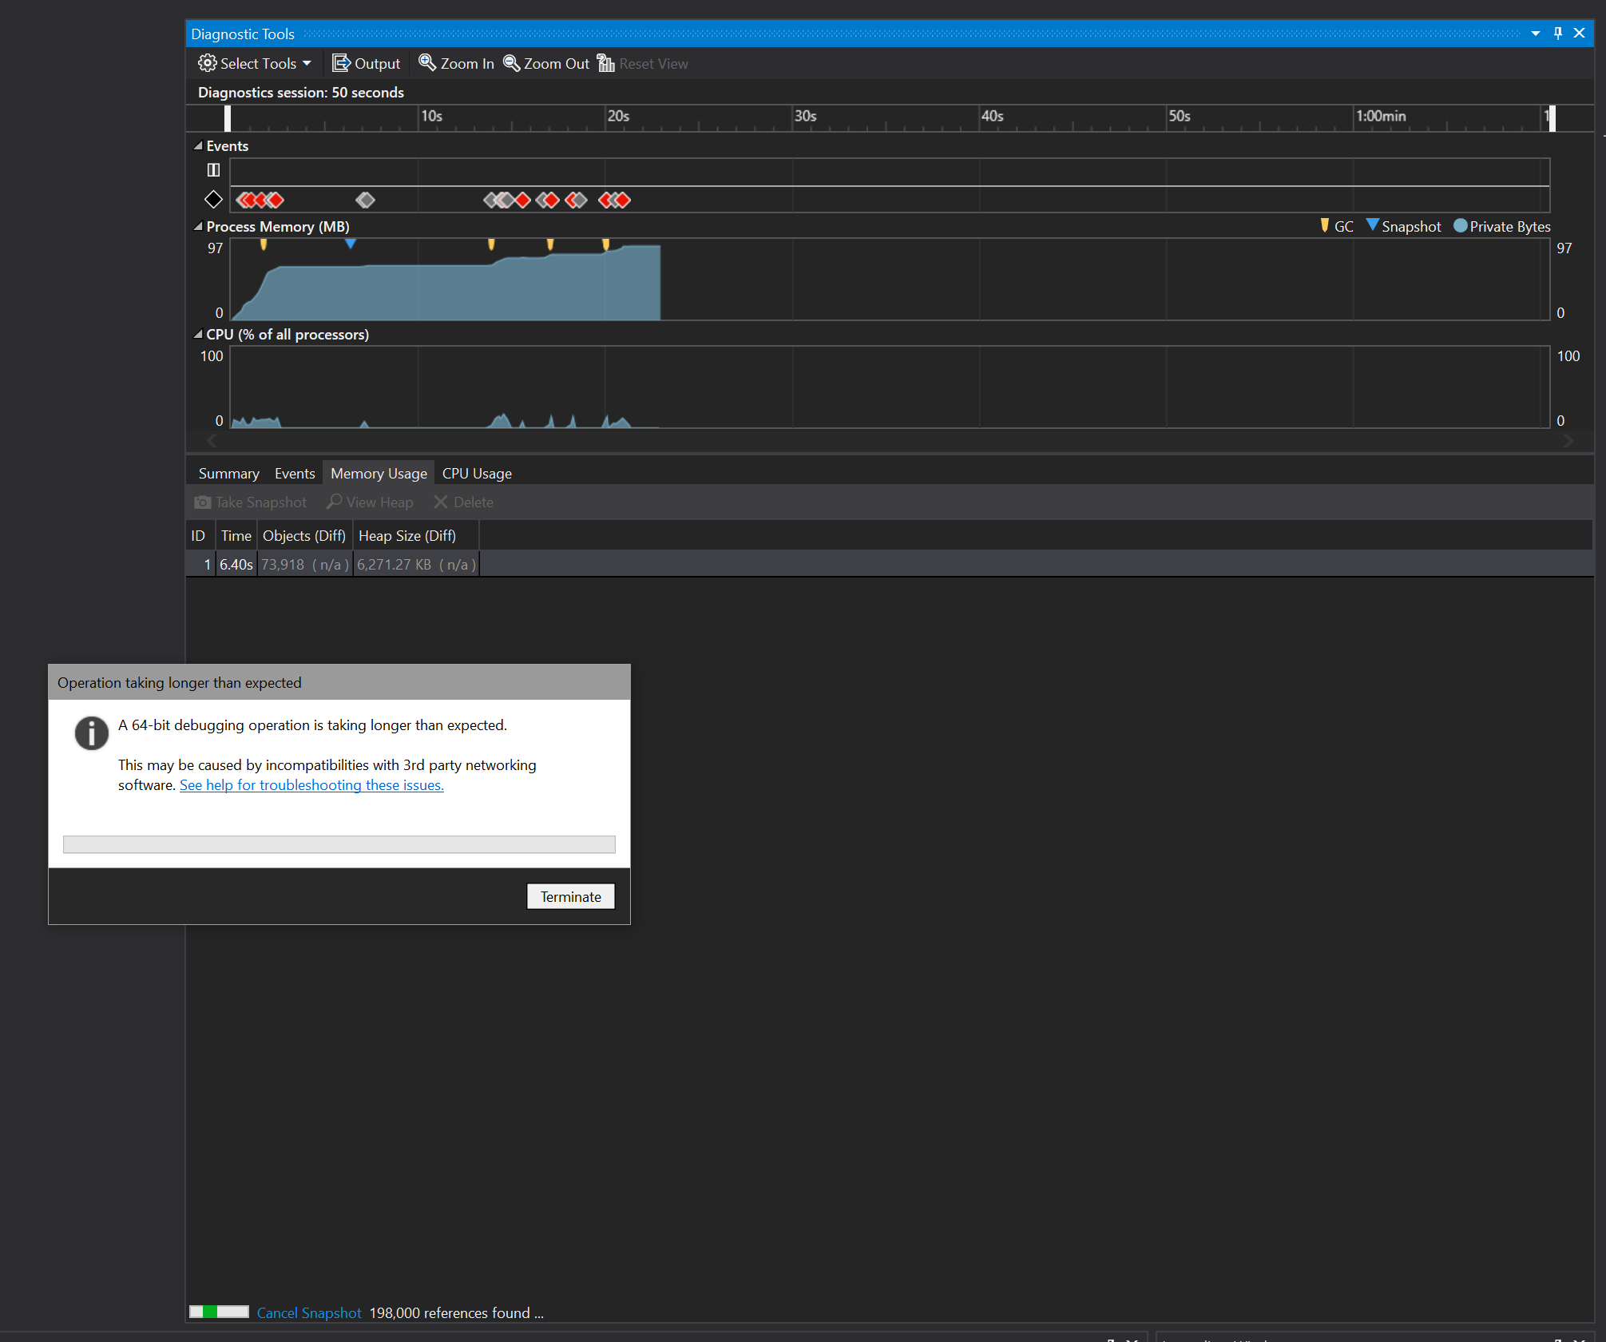Viewport: 1606px width, 1342px height.
Task: Open the Select Tools dropdown
Action: point(307,63)
